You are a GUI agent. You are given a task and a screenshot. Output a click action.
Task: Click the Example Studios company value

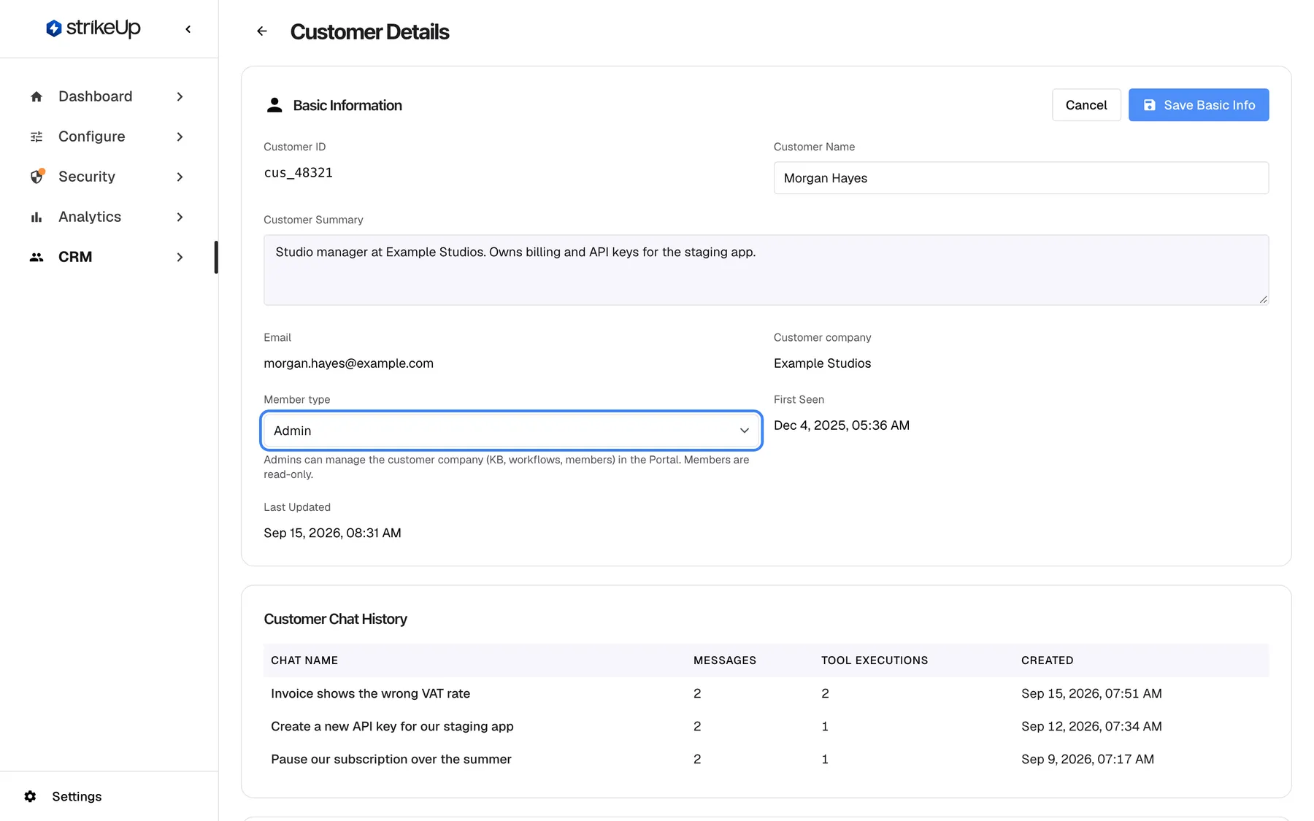[822, 363]
